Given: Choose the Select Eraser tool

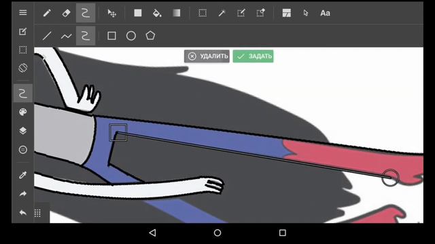Looking at the screenshot, I should pyautogui.click(x=260, y=13).
